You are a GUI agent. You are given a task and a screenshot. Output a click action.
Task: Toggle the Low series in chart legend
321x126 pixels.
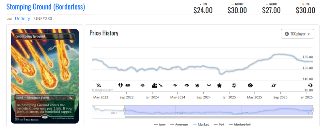point(160,124)
